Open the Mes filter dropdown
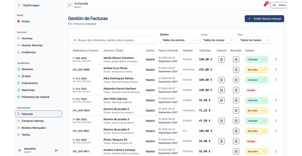 pos(255,40)
